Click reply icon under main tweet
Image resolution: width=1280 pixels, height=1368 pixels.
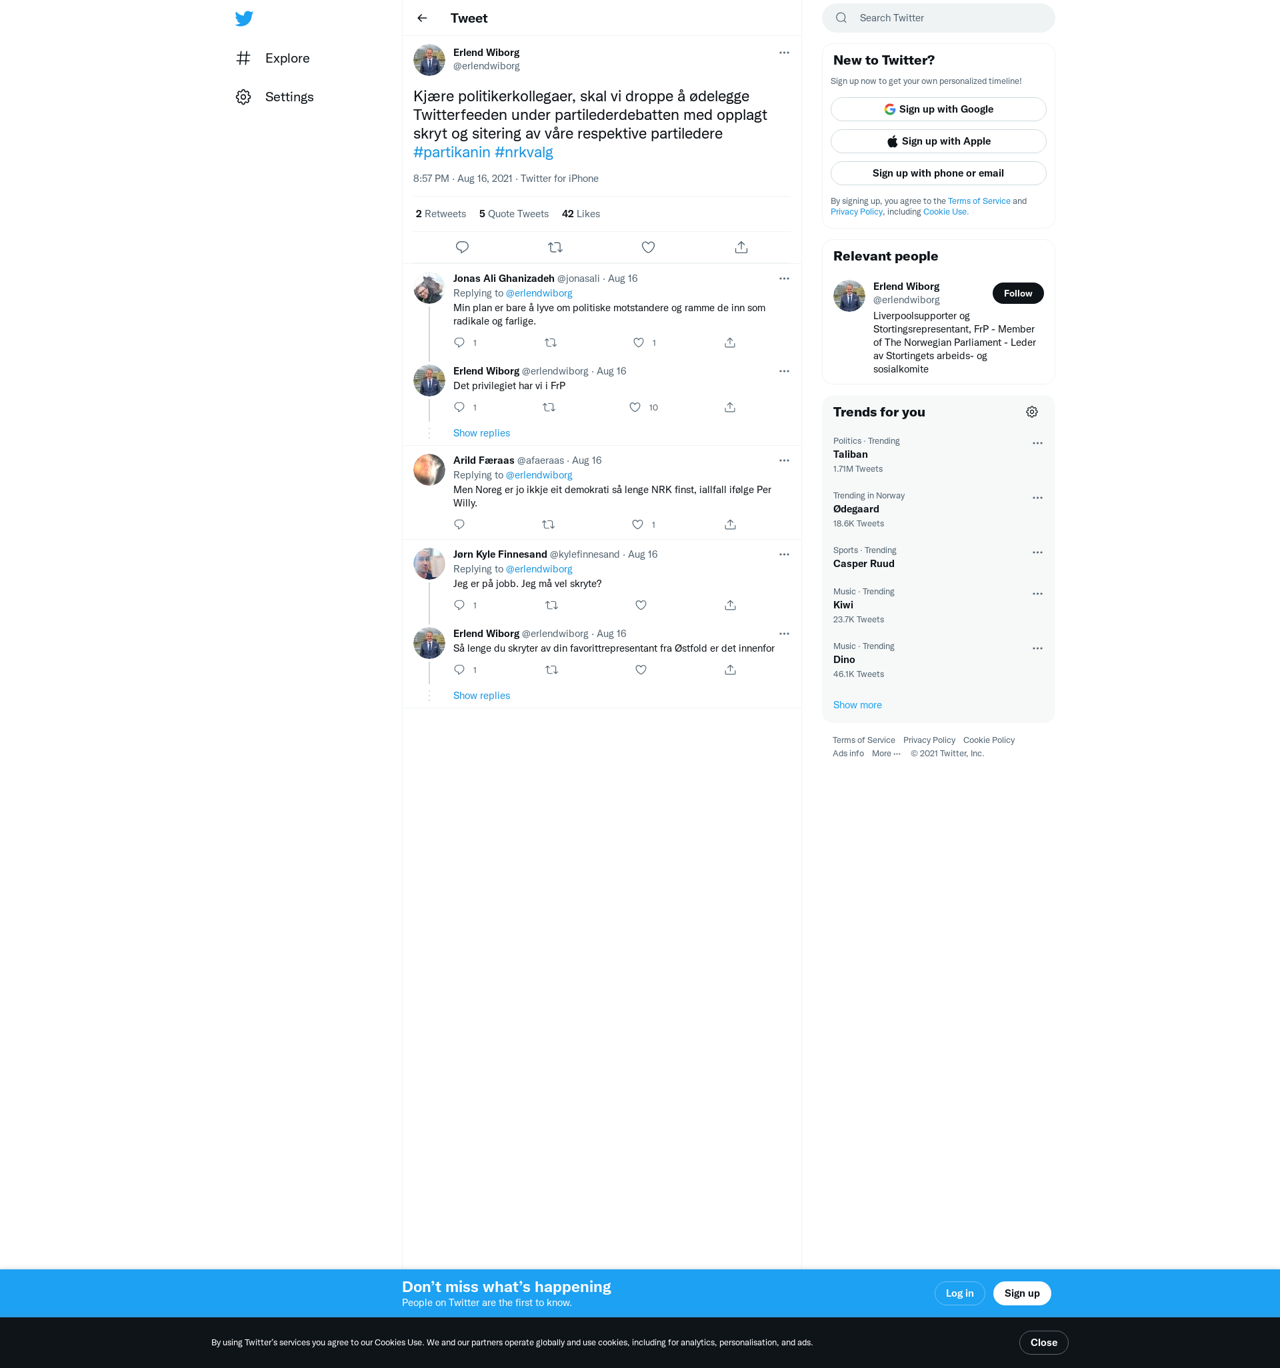462,247
